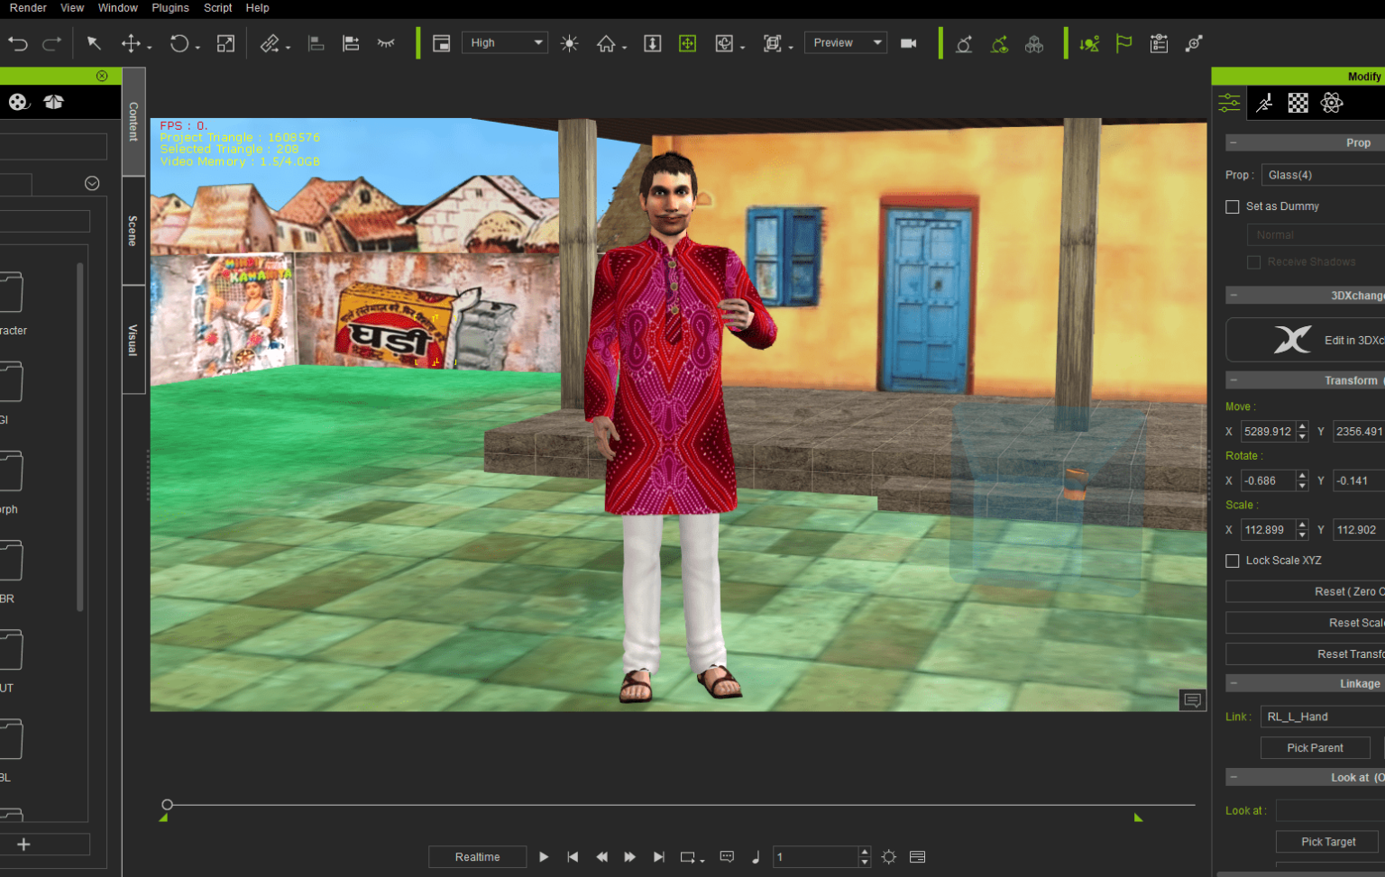The height and width of the screenshot is (877, 1385).
Task: Open the Material texture tab in Modify panel
Action: pyautogui.click(x=1298, y=103)
